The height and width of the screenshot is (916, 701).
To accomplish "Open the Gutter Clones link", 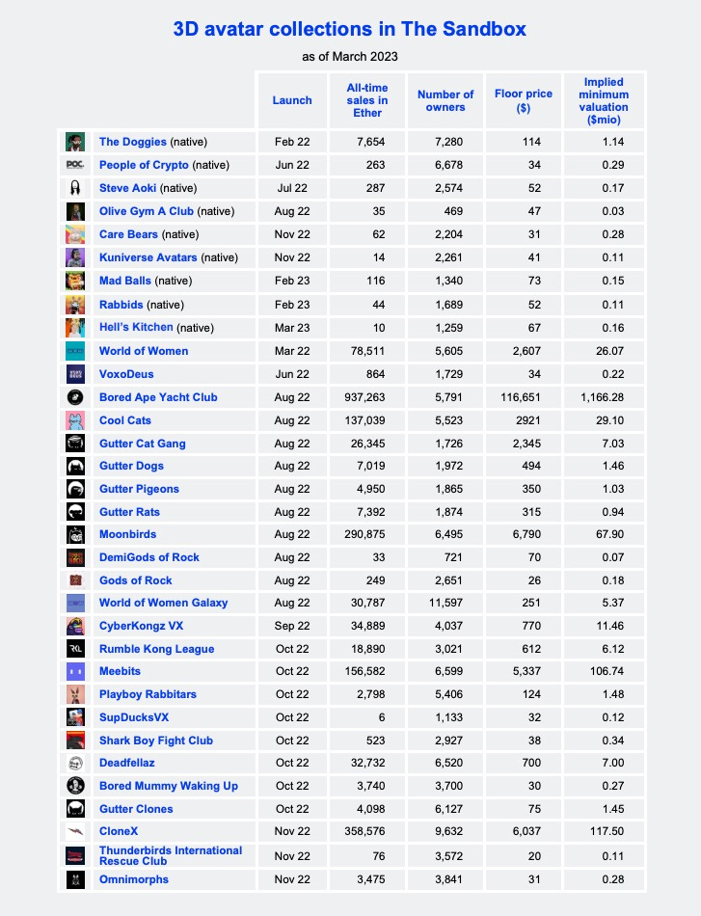I will tap(136, 809).
